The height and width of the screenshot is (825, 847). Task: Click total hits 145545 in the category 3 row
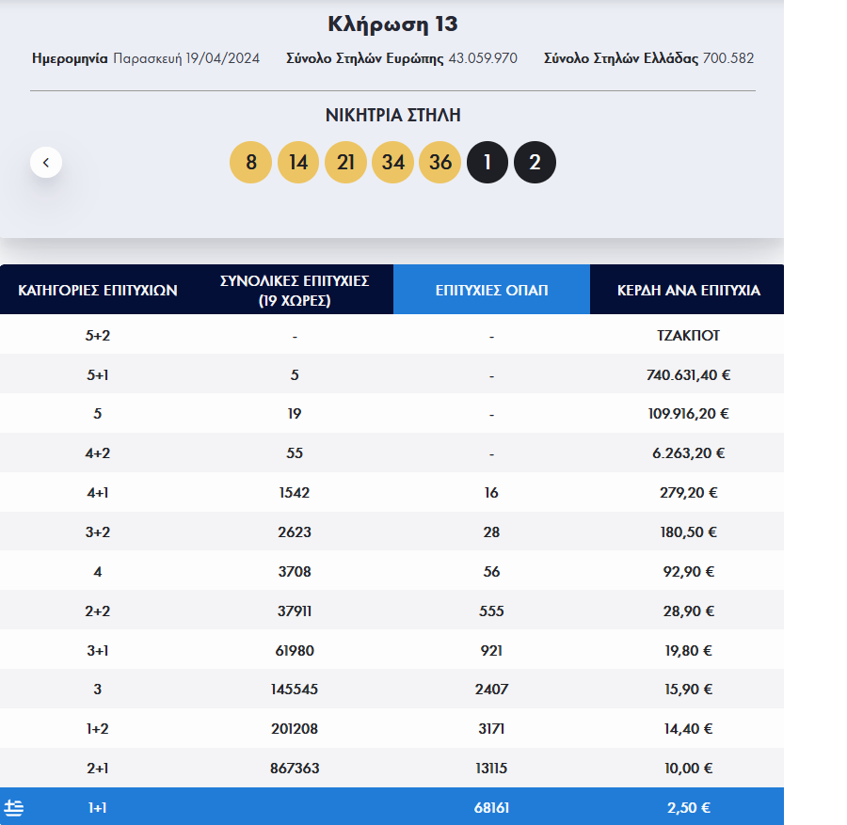pyautogui.click(x=295, y=689)
